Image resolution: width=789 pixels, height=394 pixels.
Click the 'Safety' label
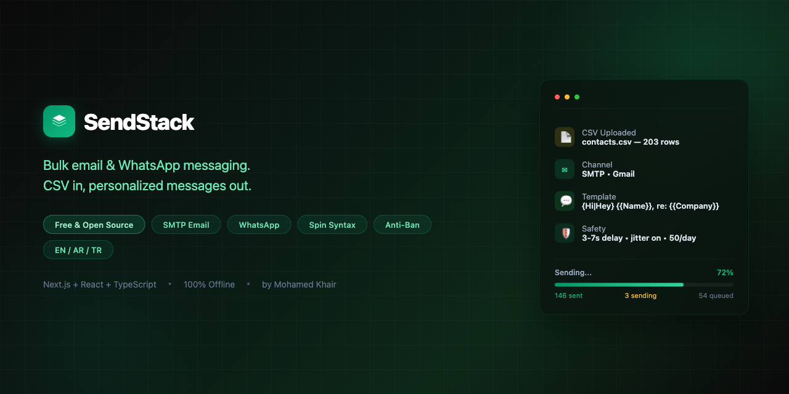[594, 228]
